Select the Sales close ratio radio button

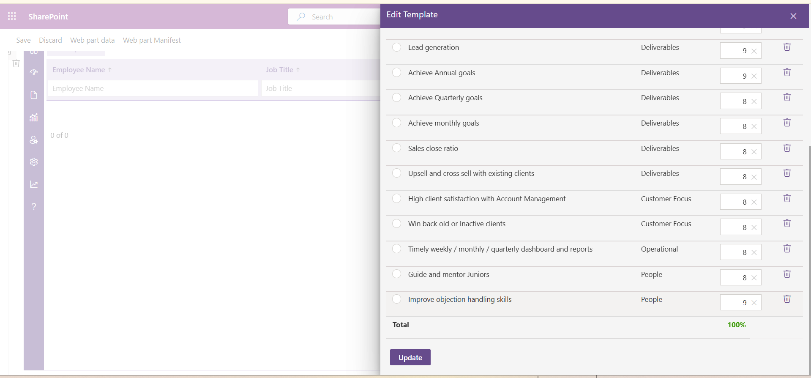point(396,148)
